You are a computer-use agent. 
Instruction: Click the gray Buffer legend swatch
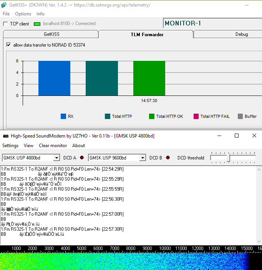coord(240,116)
